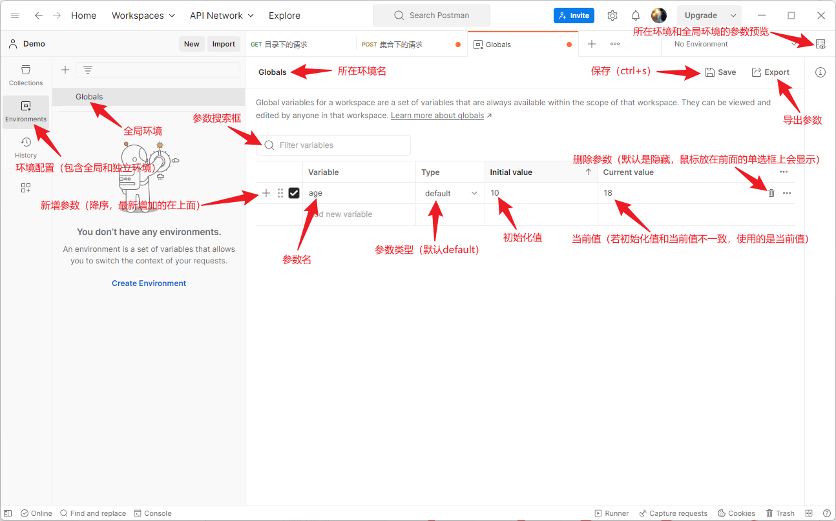
Task: Open the notifications bell
Action: tap(636, 15)
